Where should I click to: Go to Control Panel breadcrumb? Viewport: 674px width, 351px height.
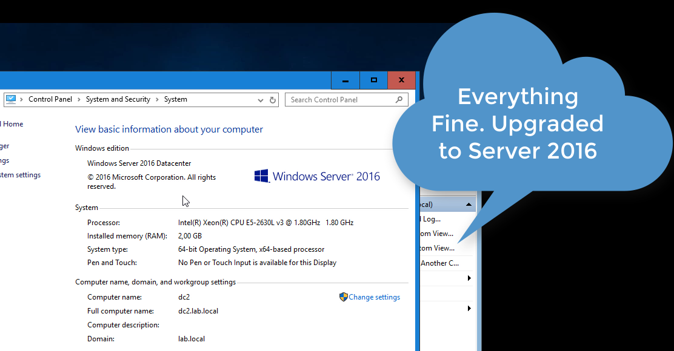(x=50, y=99)
